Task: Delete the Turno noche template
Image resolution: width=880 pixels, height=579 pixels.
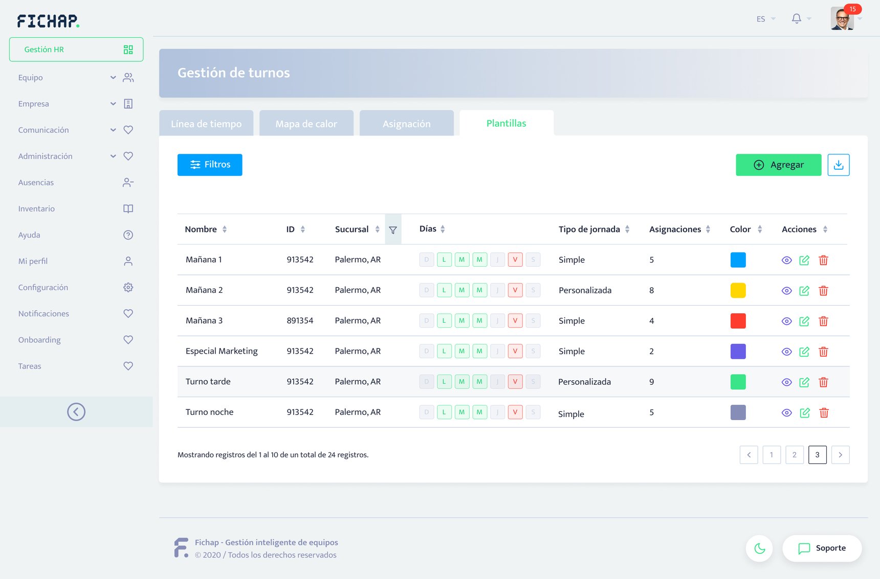Action: (x=823, y=413)
